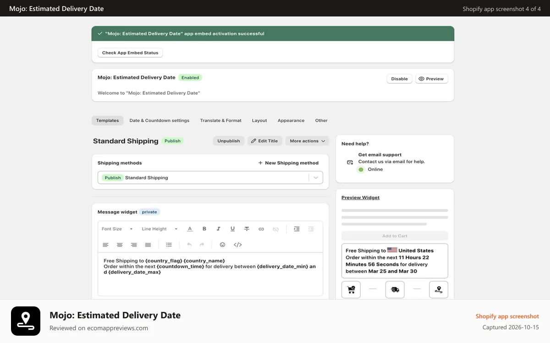Open the Line Height dropdown
Viewport: 550px width, 343px height.
tap(159, 229)
